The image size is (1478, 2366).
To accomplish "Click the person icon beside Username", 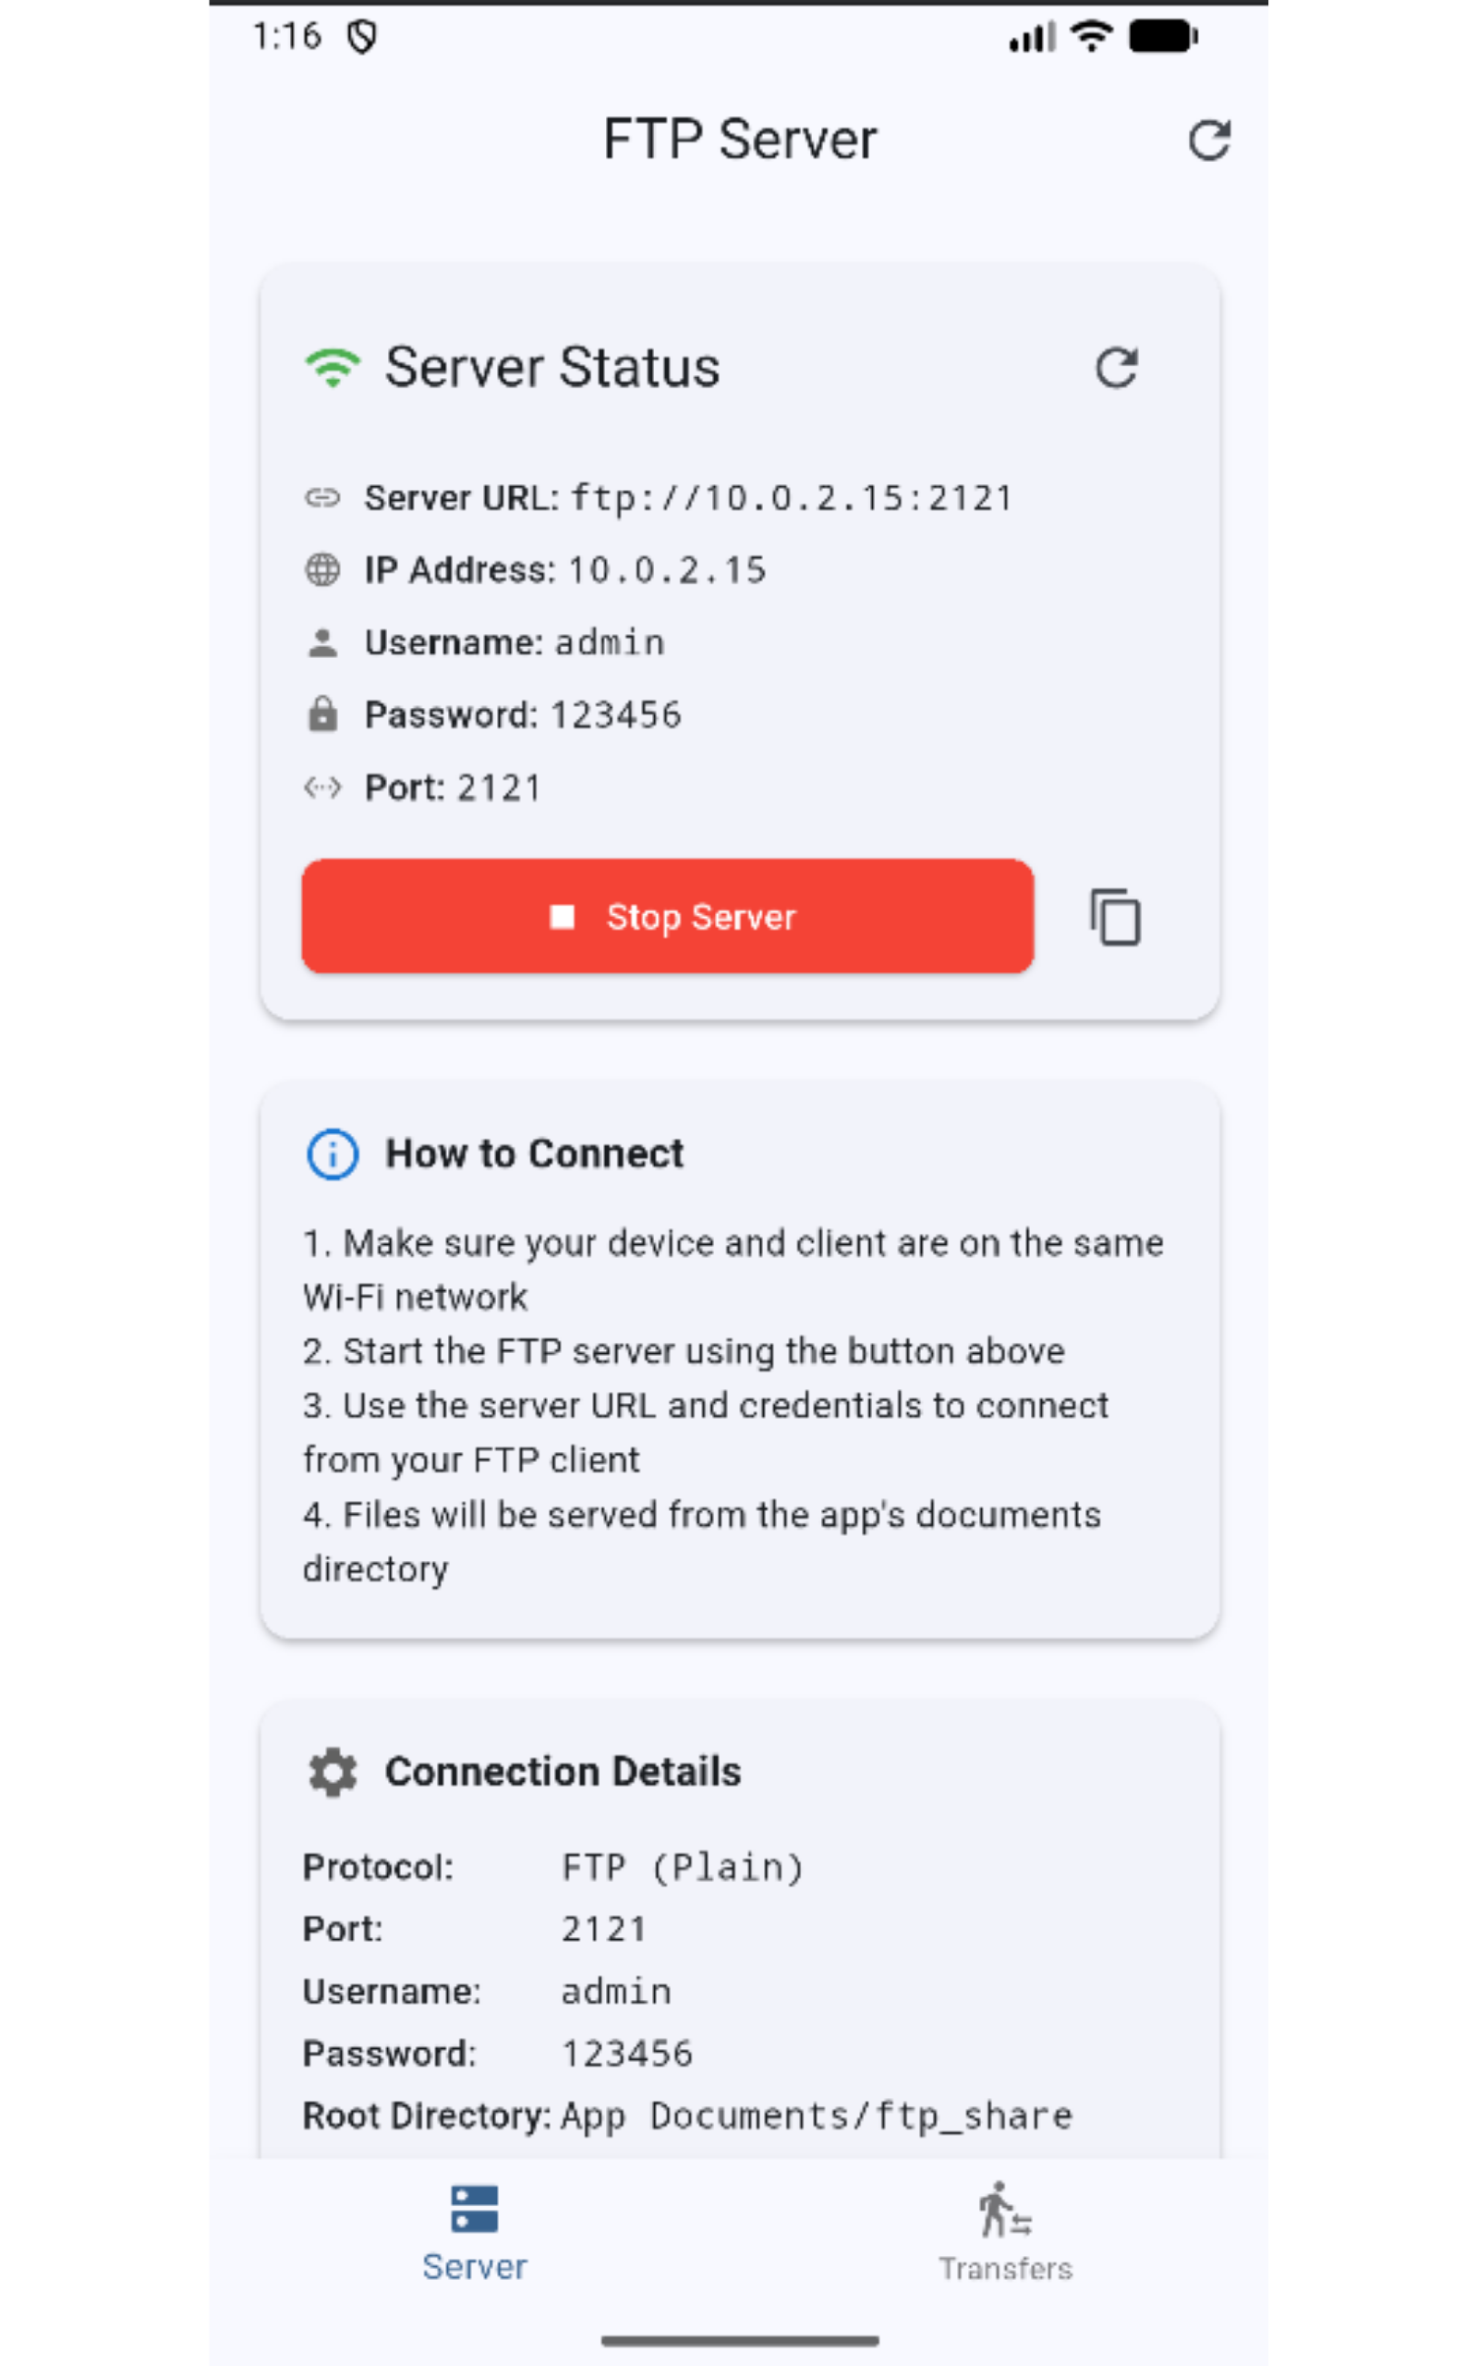I will pyautogui.click(x=323, y=642).
